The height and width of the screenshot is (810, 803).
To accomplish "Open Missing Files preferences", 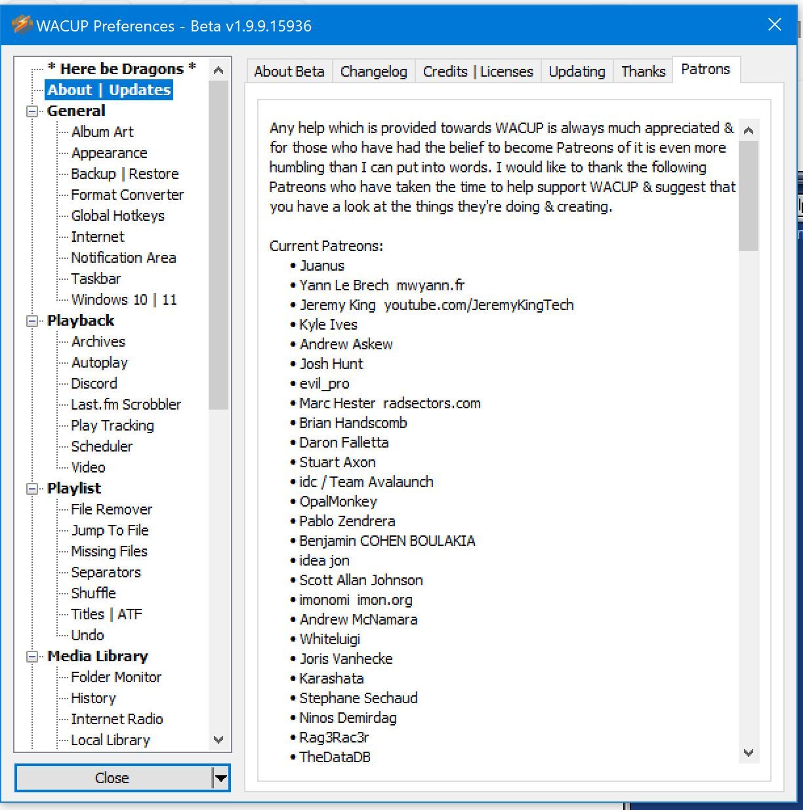I will click(109, 551).
